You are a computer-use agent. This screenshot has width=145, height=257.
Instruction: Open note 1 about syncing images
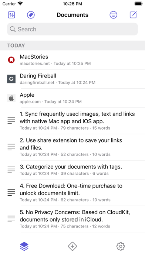point(72,121)
